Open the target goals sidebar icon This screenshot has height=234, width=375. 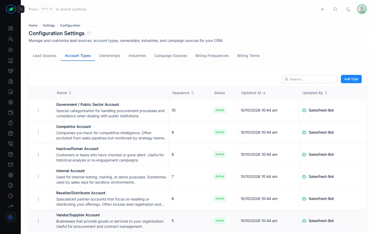(11, 175)
